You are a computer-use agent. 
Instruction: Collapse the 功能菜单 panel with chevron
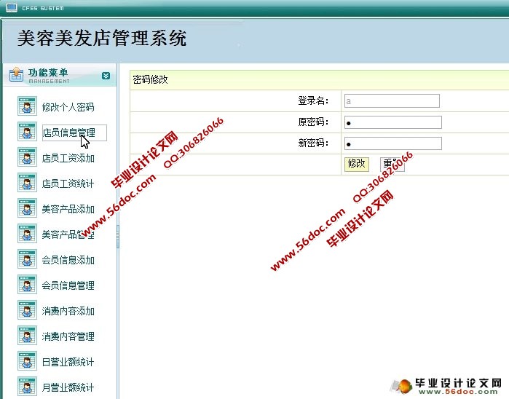coord(106,75)
